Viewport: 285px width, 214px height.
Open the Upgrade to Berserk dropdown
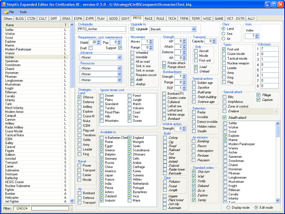point(194,29)
